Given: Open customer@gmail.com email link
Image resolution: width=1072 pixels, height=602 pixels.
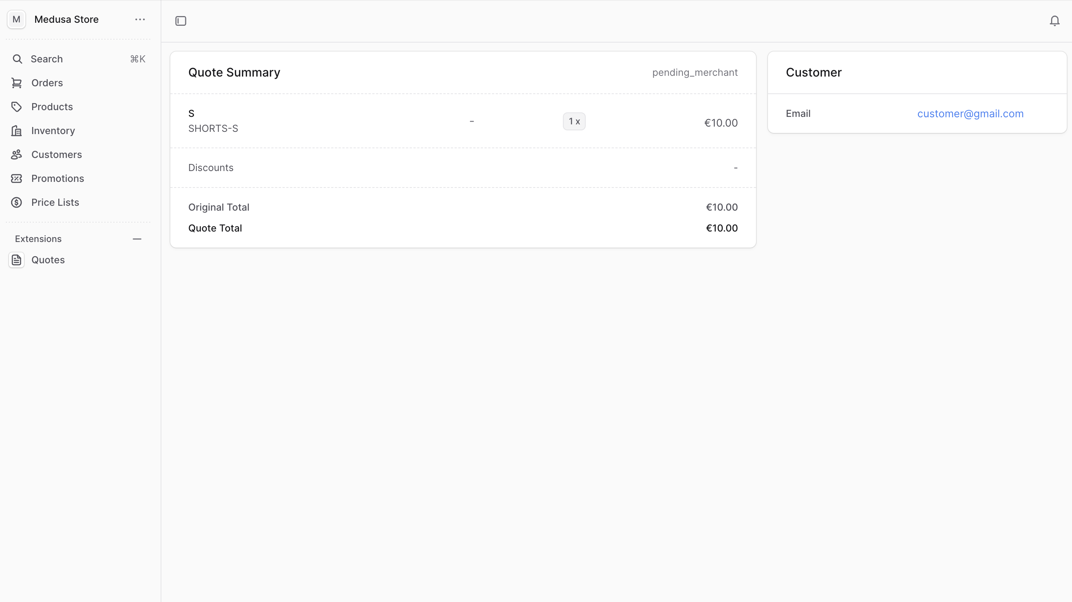Looking at the screenshot, I should [x=970, y=113].
